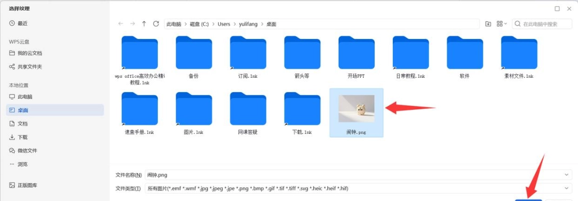Image resolution: width=578 pixels, height=201 pixels.
Task: Go forward with the right arrow
Action: (x=132, y=24)
